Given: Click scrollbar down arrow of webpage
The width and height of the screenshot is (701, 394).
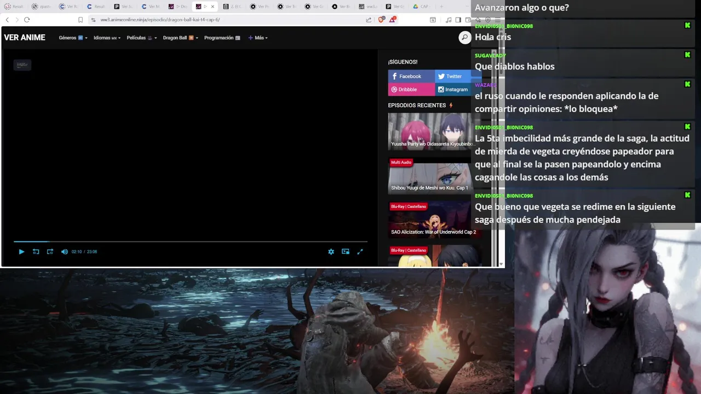Looking at the screenshot, I should [x=501, y=264].
